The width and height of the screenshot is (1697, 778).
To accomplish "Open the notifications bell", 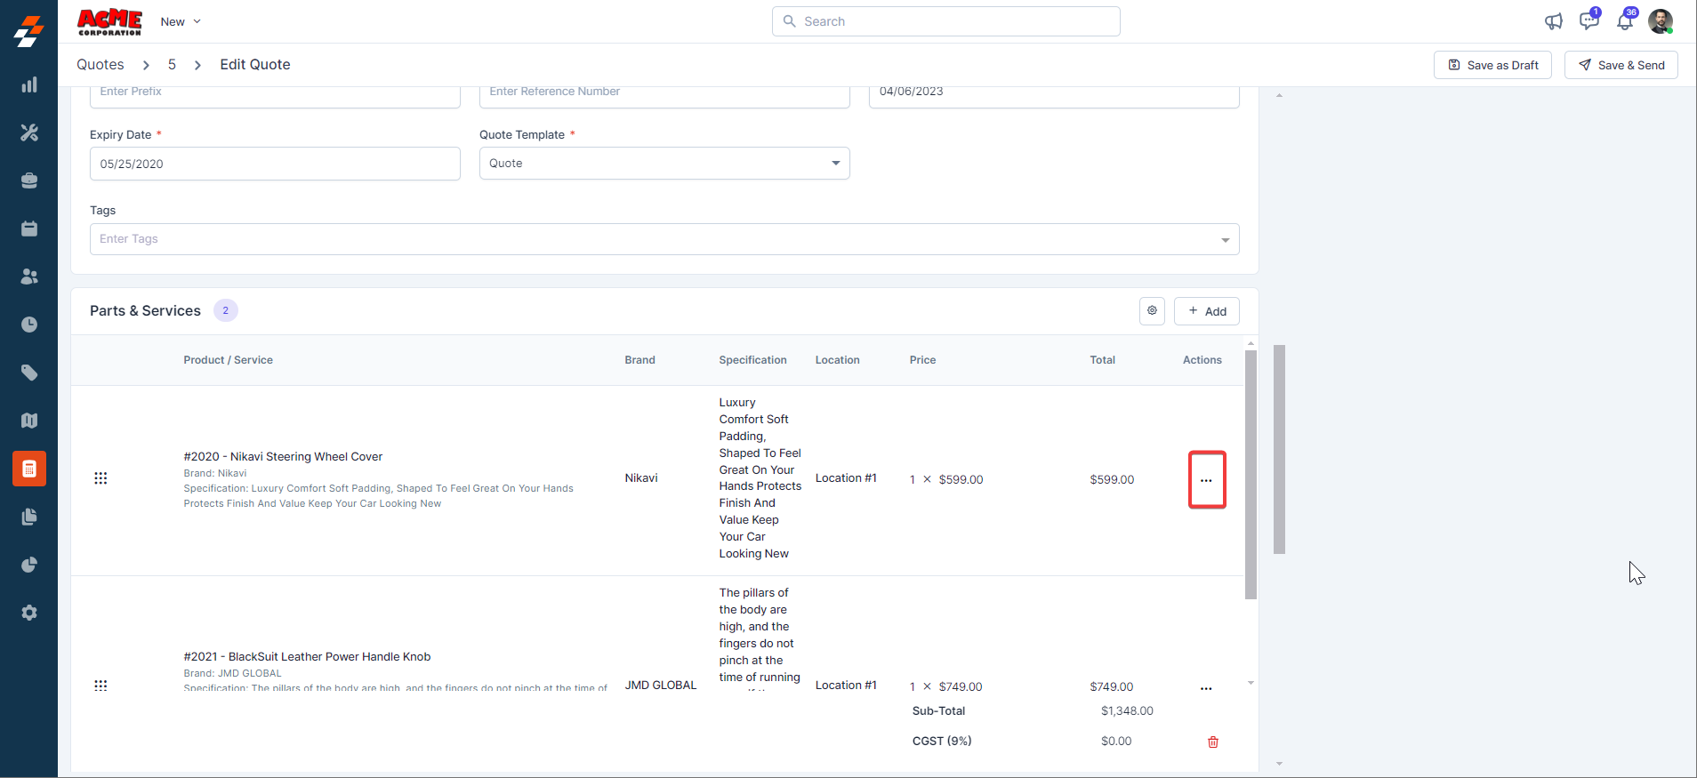I will (1625, 21).
